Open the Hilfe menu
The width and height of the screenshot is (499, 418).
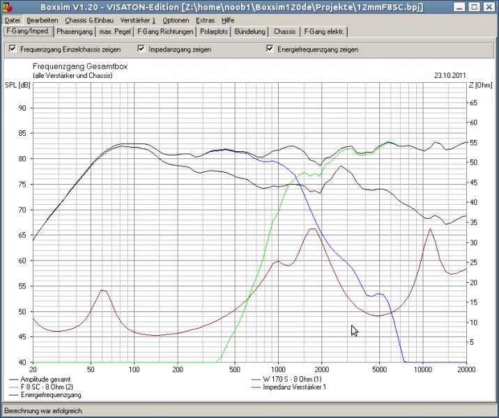228,21
